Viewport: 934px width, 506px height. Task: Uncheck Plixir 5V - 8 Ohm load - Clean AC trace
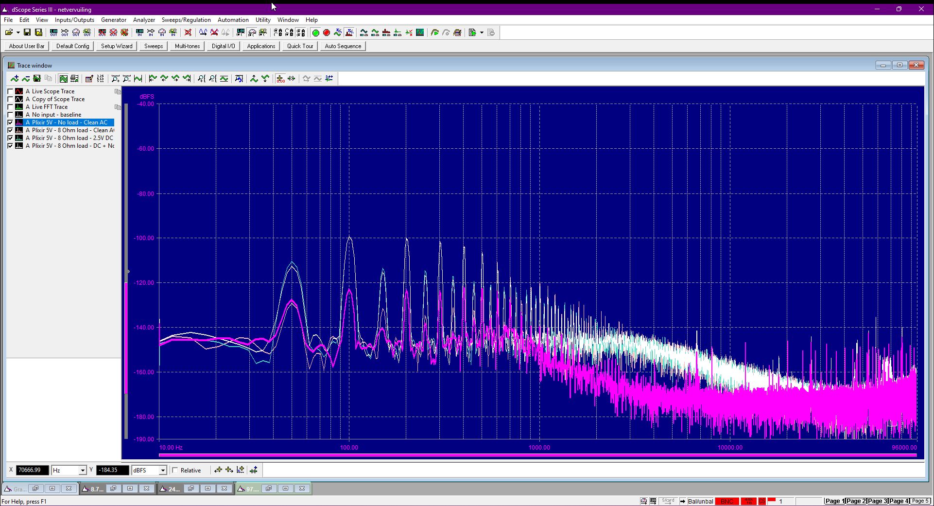tap(10, 130)
